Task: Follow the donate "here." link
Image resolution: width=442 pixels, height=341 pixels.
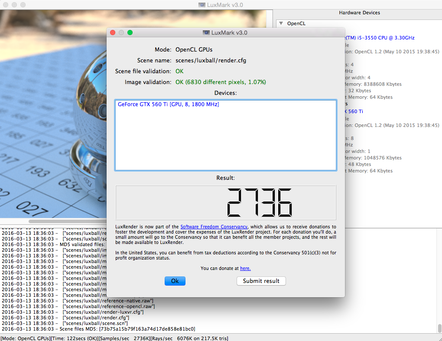Action: click(245, 268)
